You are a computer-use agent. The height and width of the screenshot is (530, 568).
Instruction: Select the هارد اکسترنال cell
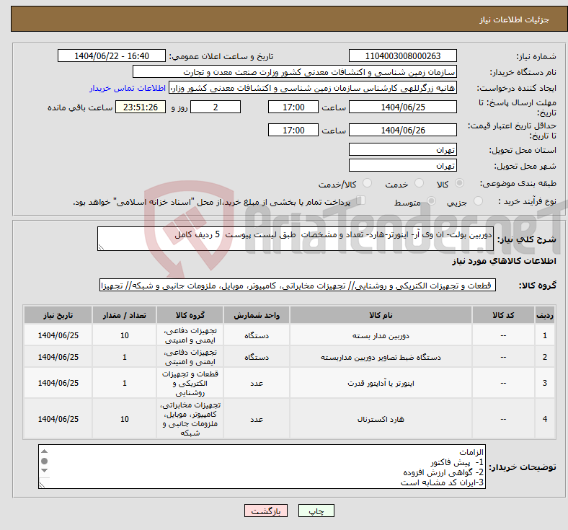click(x=381, y=419)
